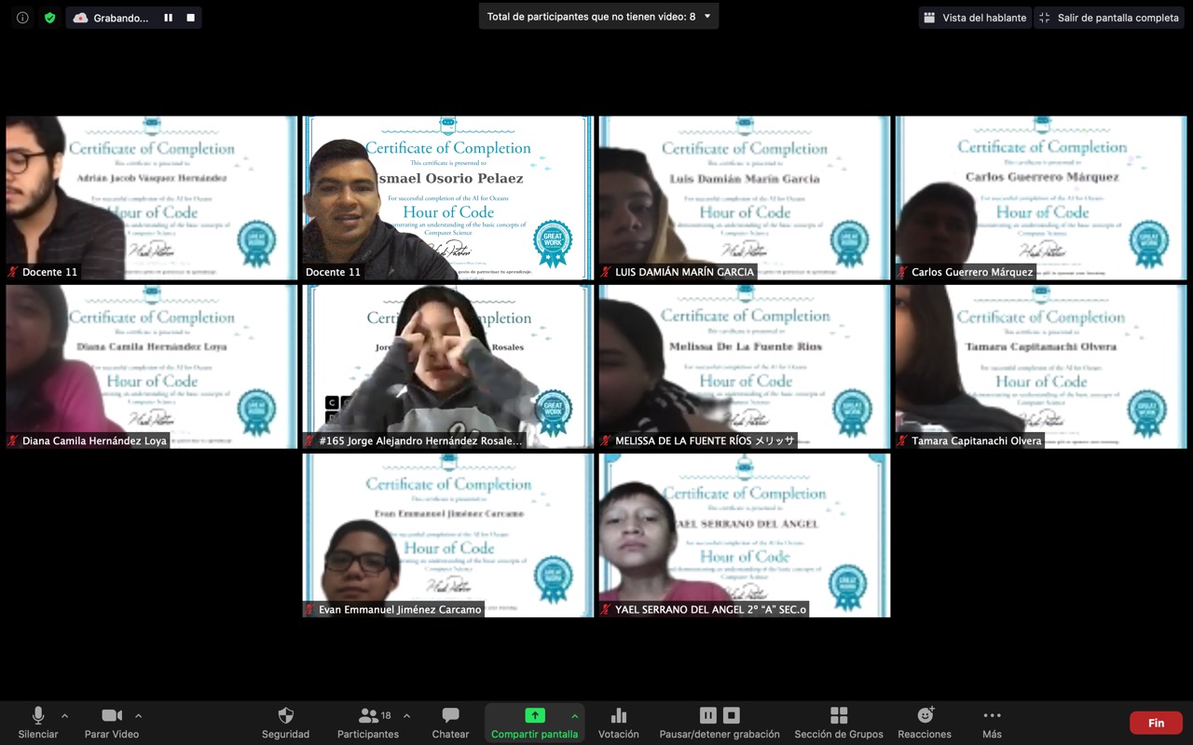Expand arrow next to Participantes
The image size is (1193, 745).
pos(406,716)
